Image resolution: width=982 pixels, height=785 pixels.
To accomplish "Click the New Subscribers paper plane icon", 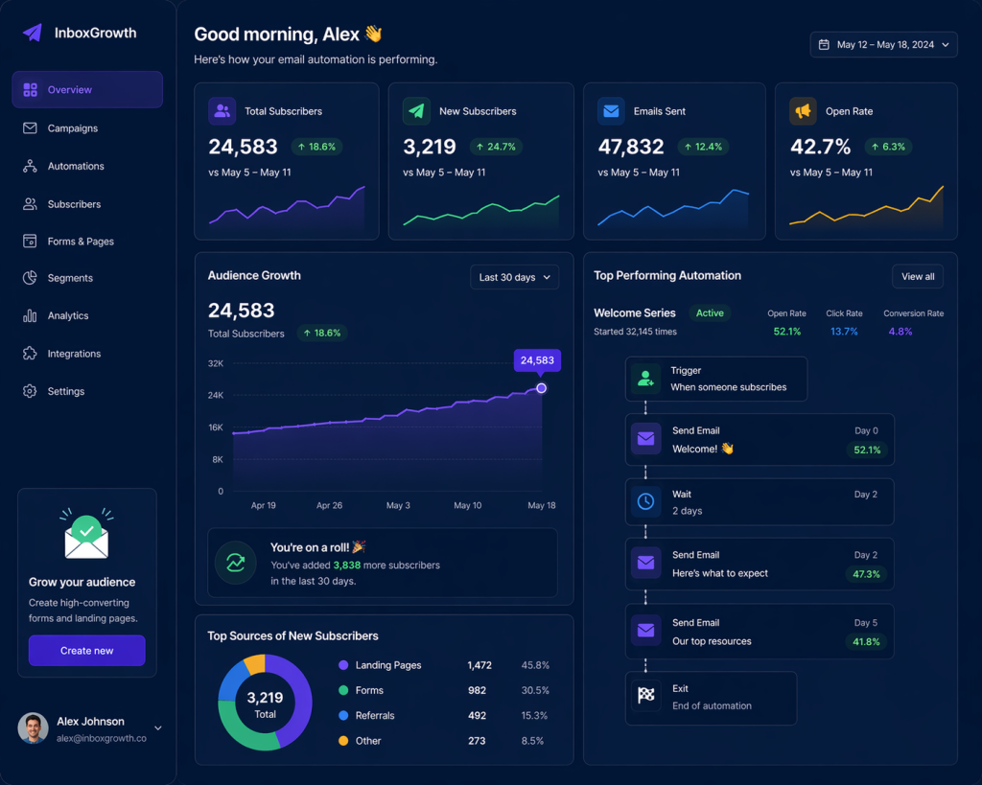I will point(416,111).
